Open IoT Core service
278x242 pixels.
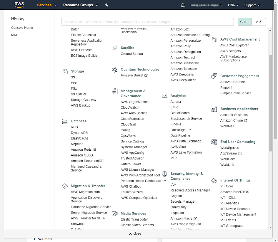(227, 186)
